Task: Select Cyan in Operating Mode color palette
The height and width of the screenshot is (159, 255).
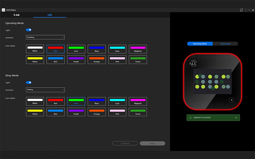Action: click(117, 49)
